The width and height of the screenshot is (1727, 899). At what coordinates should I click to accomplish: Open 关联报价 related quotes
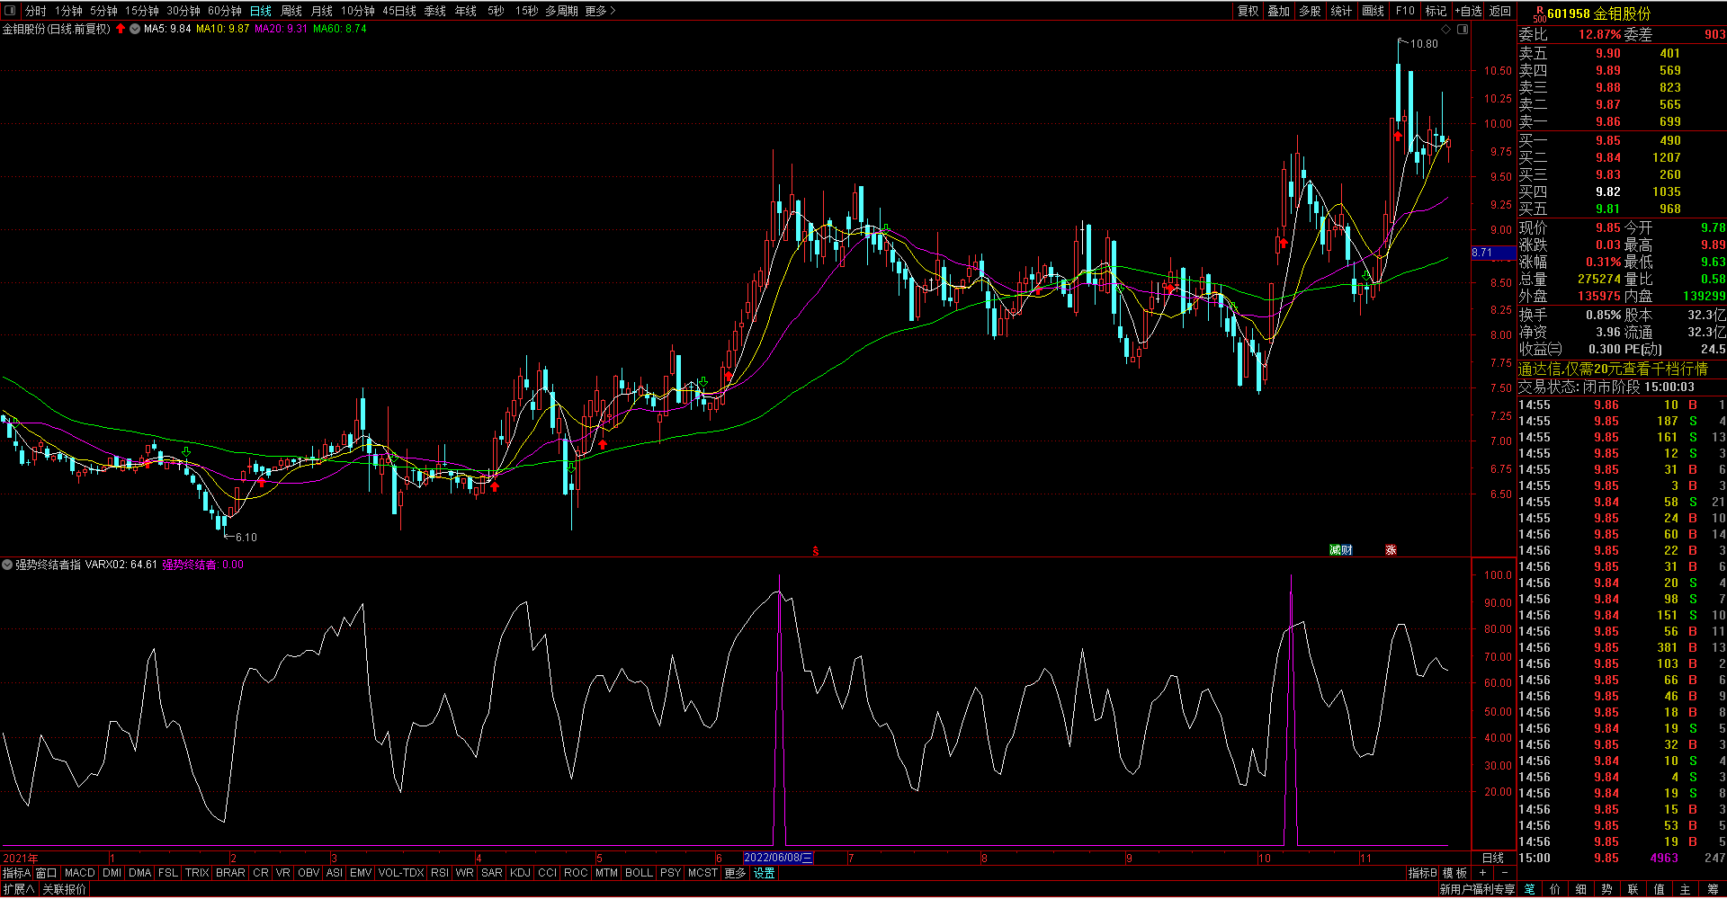[64, 889]
